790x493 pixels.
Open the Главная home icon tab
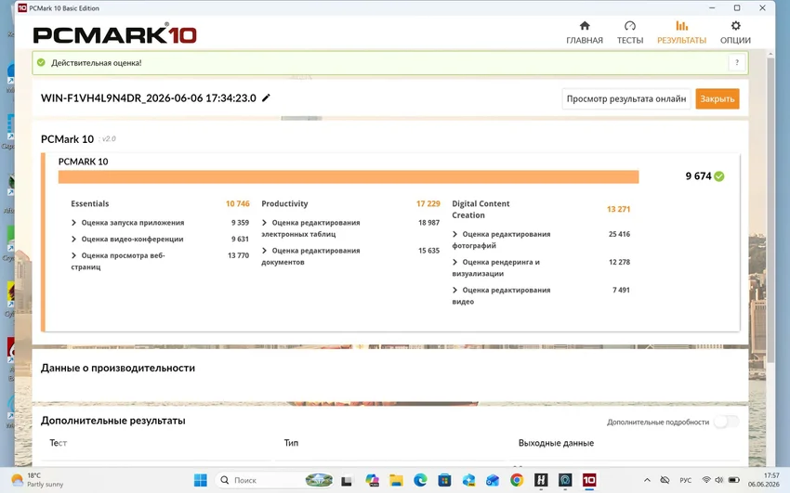point(585,32)
